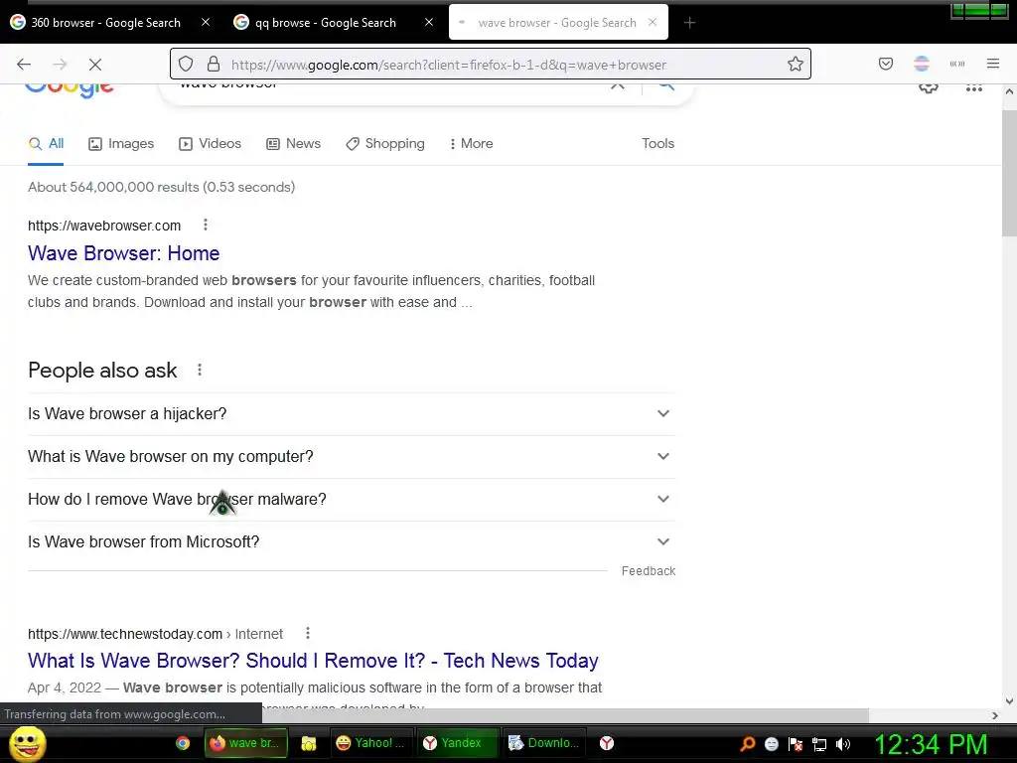Switch to the 360 browser - Google Search tab
The image size is (1017, 763).
click(110, 22)
